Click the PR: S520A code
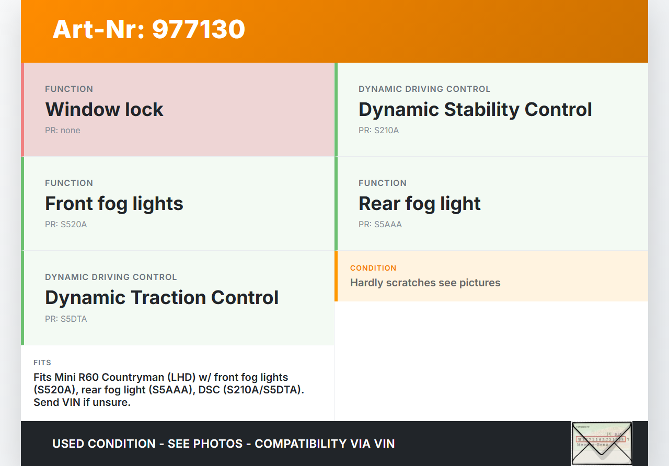Viewport: 669px width, 466px height. point(66,225)
